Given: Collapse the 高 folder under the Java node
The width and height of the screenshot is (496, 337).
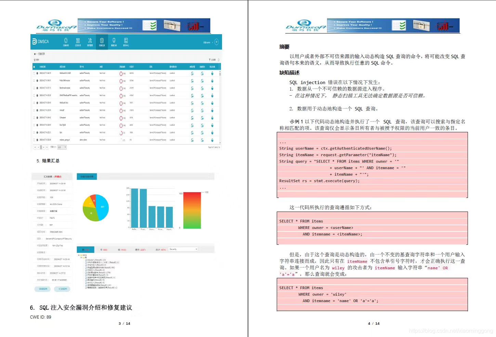Looking at the screenshot, I should (x=81, y=257).
